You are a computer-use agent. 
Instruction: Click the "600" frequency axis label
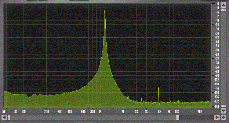[83, 112]
